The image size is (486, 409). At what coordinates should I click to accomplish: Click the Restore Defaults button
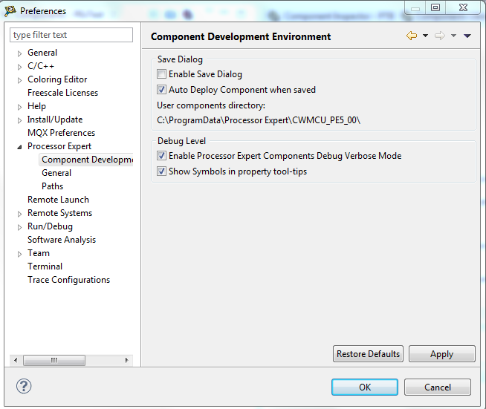pos(368,354)
